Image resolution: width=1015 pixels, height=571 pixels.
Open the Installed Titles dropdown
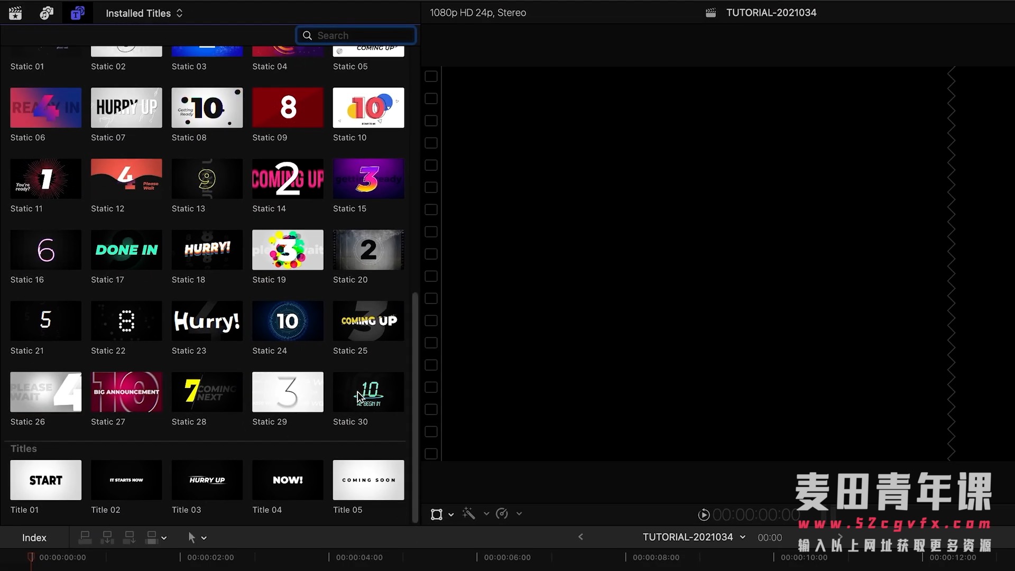[144, 13]
